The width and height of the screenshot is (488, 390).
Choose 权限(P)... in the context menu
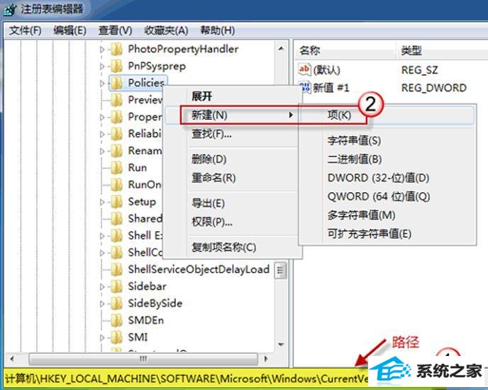(x=212, y=222)
